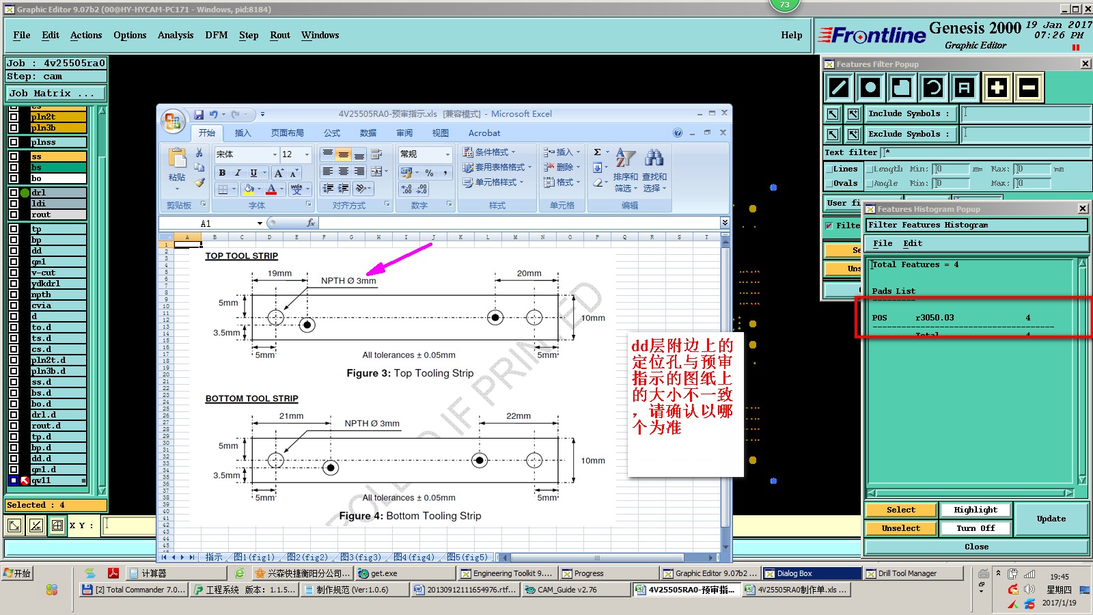Select the Text feature filter icon
Screen dimensions: 1093x615
click(x=964, y=87)
